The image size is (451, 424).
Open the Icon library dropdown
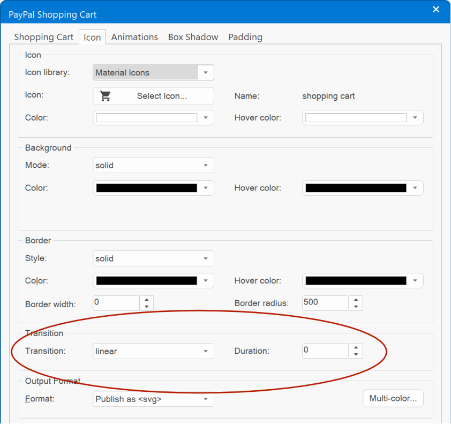tap(153, 72)
